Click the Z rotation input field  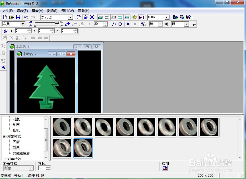point(67,31)
